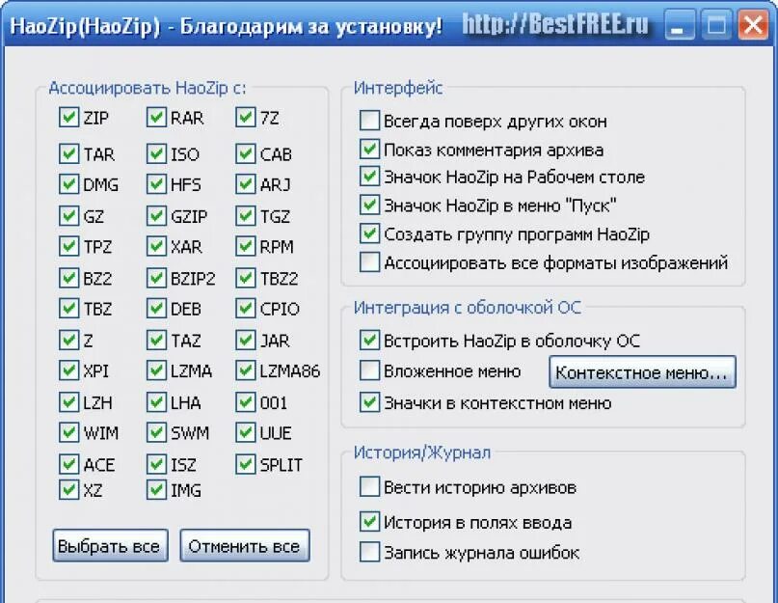Viewport: 778px width, 603px height.
Task: Minimize the HaoZip setup window
Action: [x=680, y=24]
